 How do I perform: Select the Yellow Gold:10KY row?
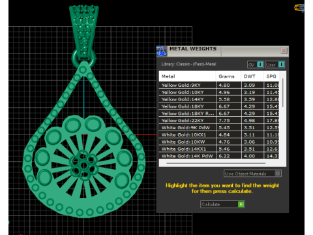click(219, 92)
